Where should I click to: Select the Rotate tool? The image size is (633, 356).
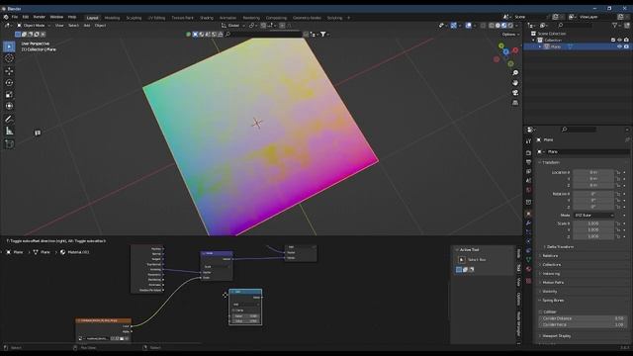(x=9, y=83)
